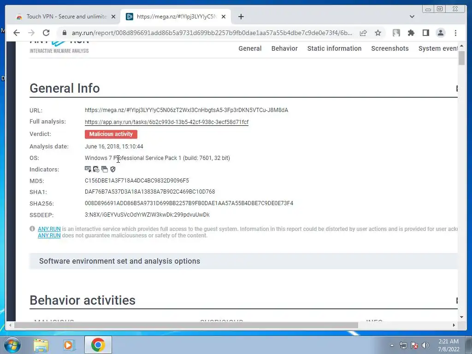This screenshot has width=472, height=354.
Task: Close the Touch VPN tab
Action: [113, 17]
